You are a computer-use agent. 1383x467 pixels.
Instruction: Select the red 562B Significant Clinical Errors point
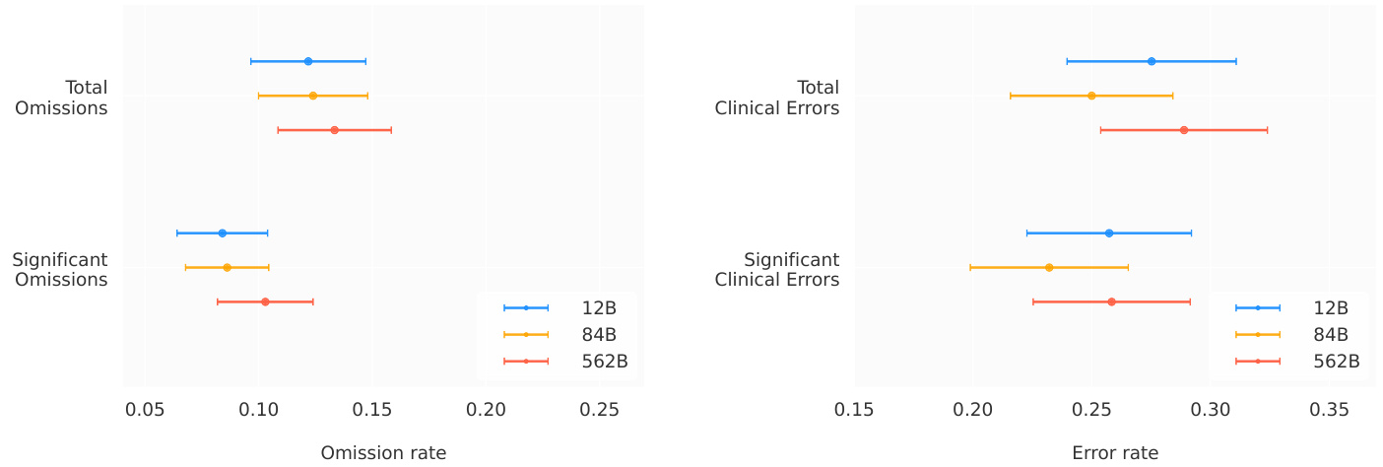[x=1112, y=301]
